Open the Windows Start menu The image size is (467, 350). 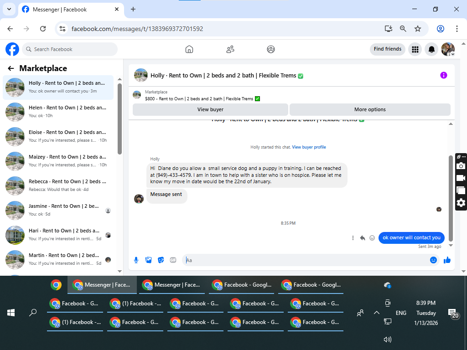point(11,313)
